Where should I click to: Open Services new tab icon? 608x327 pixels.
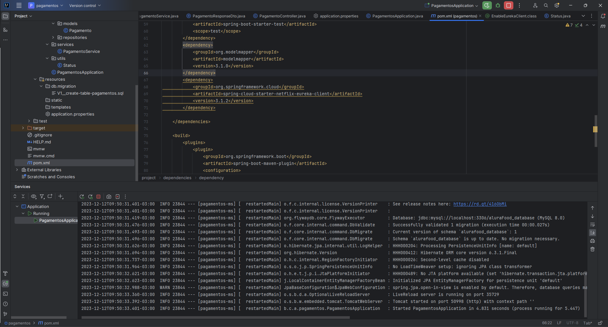(x=50, y=197)
